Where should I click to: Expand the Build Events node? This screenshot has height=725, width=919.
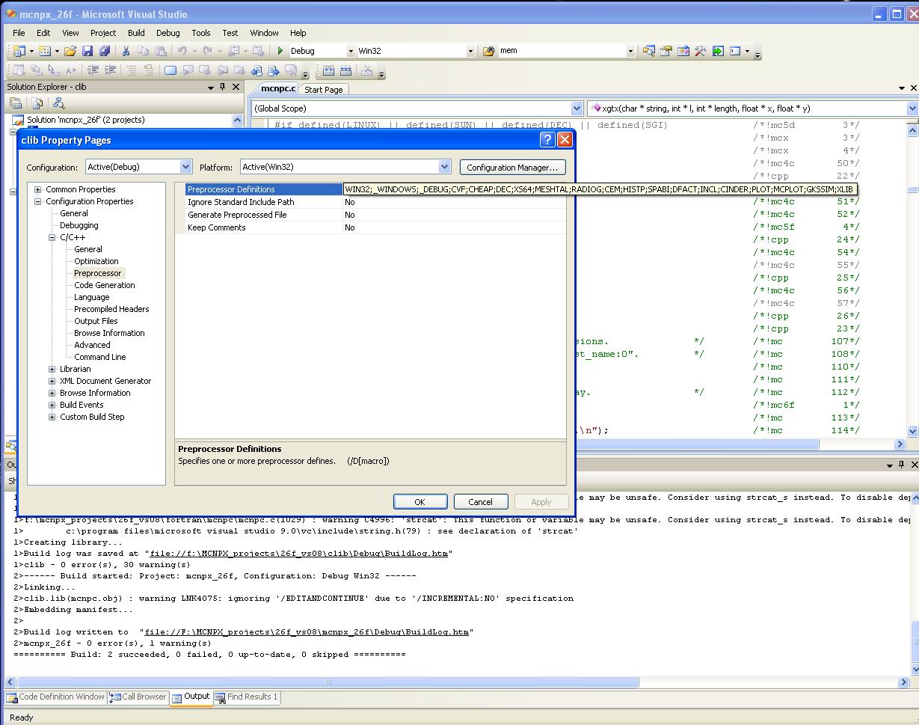point(52,405)
